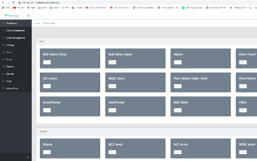The height and width of the screenshot is (161, 257).
Task: Open the Virtual Ports page icon
Action: click(3, 88)
